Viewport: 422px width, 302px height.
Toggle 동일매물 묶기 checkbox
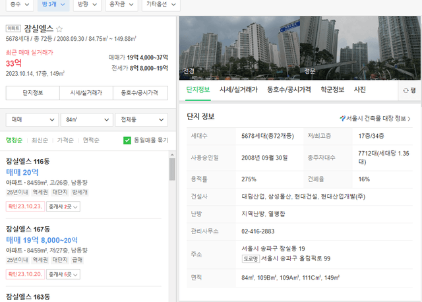click(127, 140)
